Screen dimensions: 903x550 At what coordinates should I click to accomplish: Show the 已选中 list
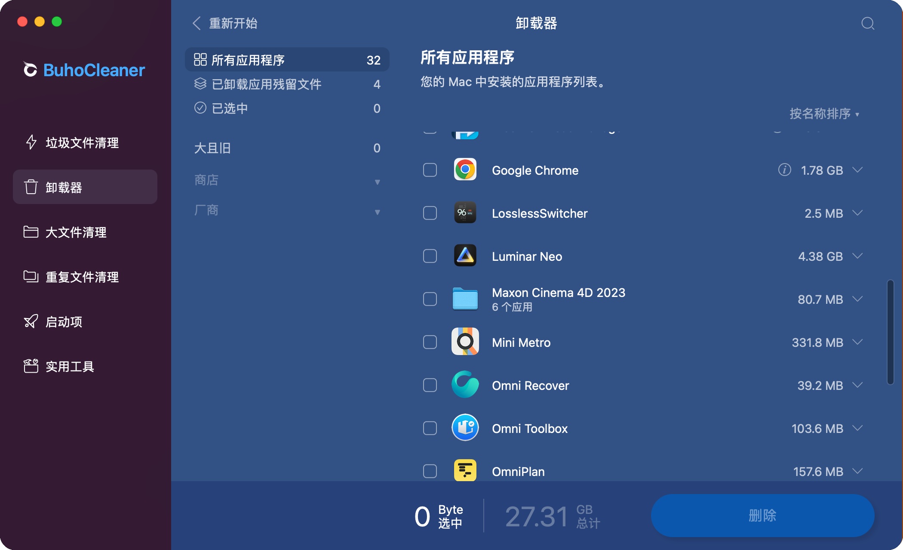point(287,108)
